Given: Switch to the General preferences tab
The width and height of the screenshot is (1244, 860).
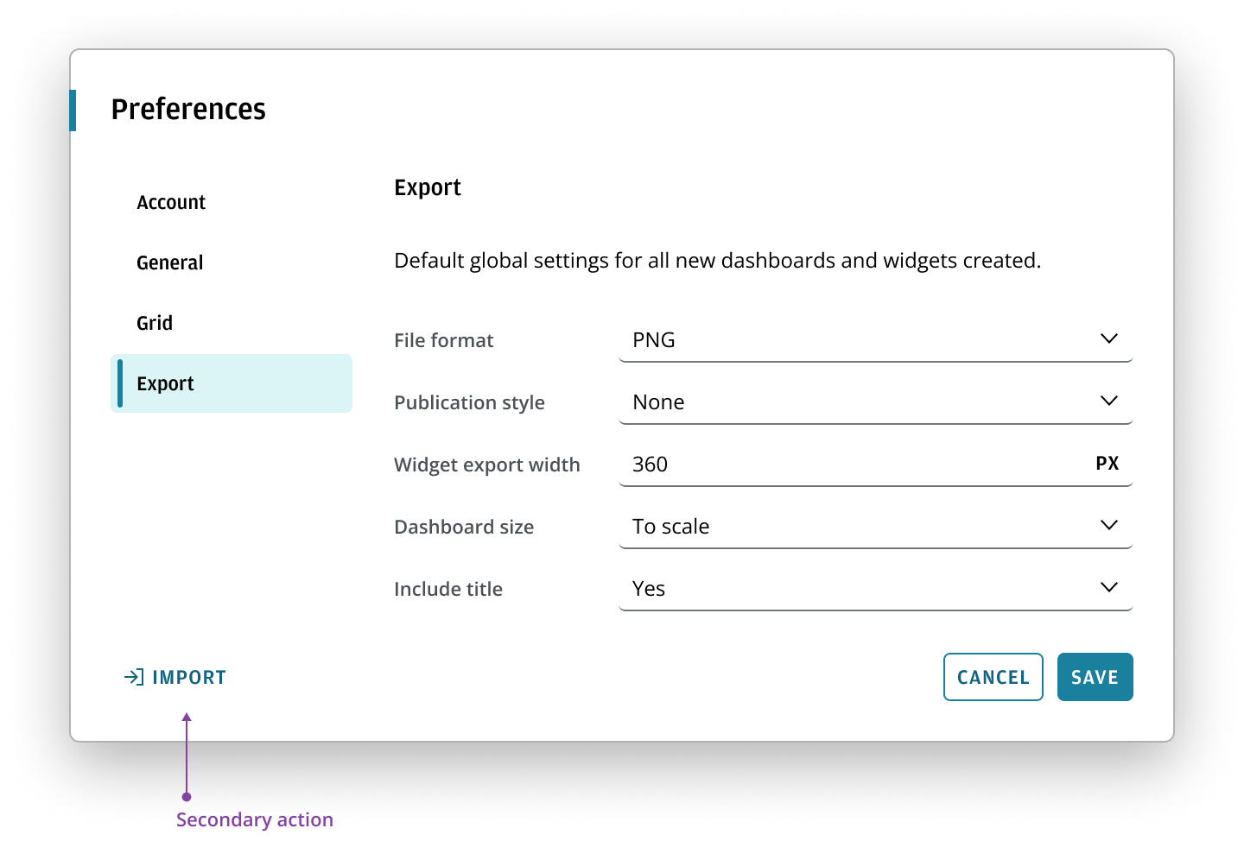Looking at the screenshot, I should click(x=170, y=262).
